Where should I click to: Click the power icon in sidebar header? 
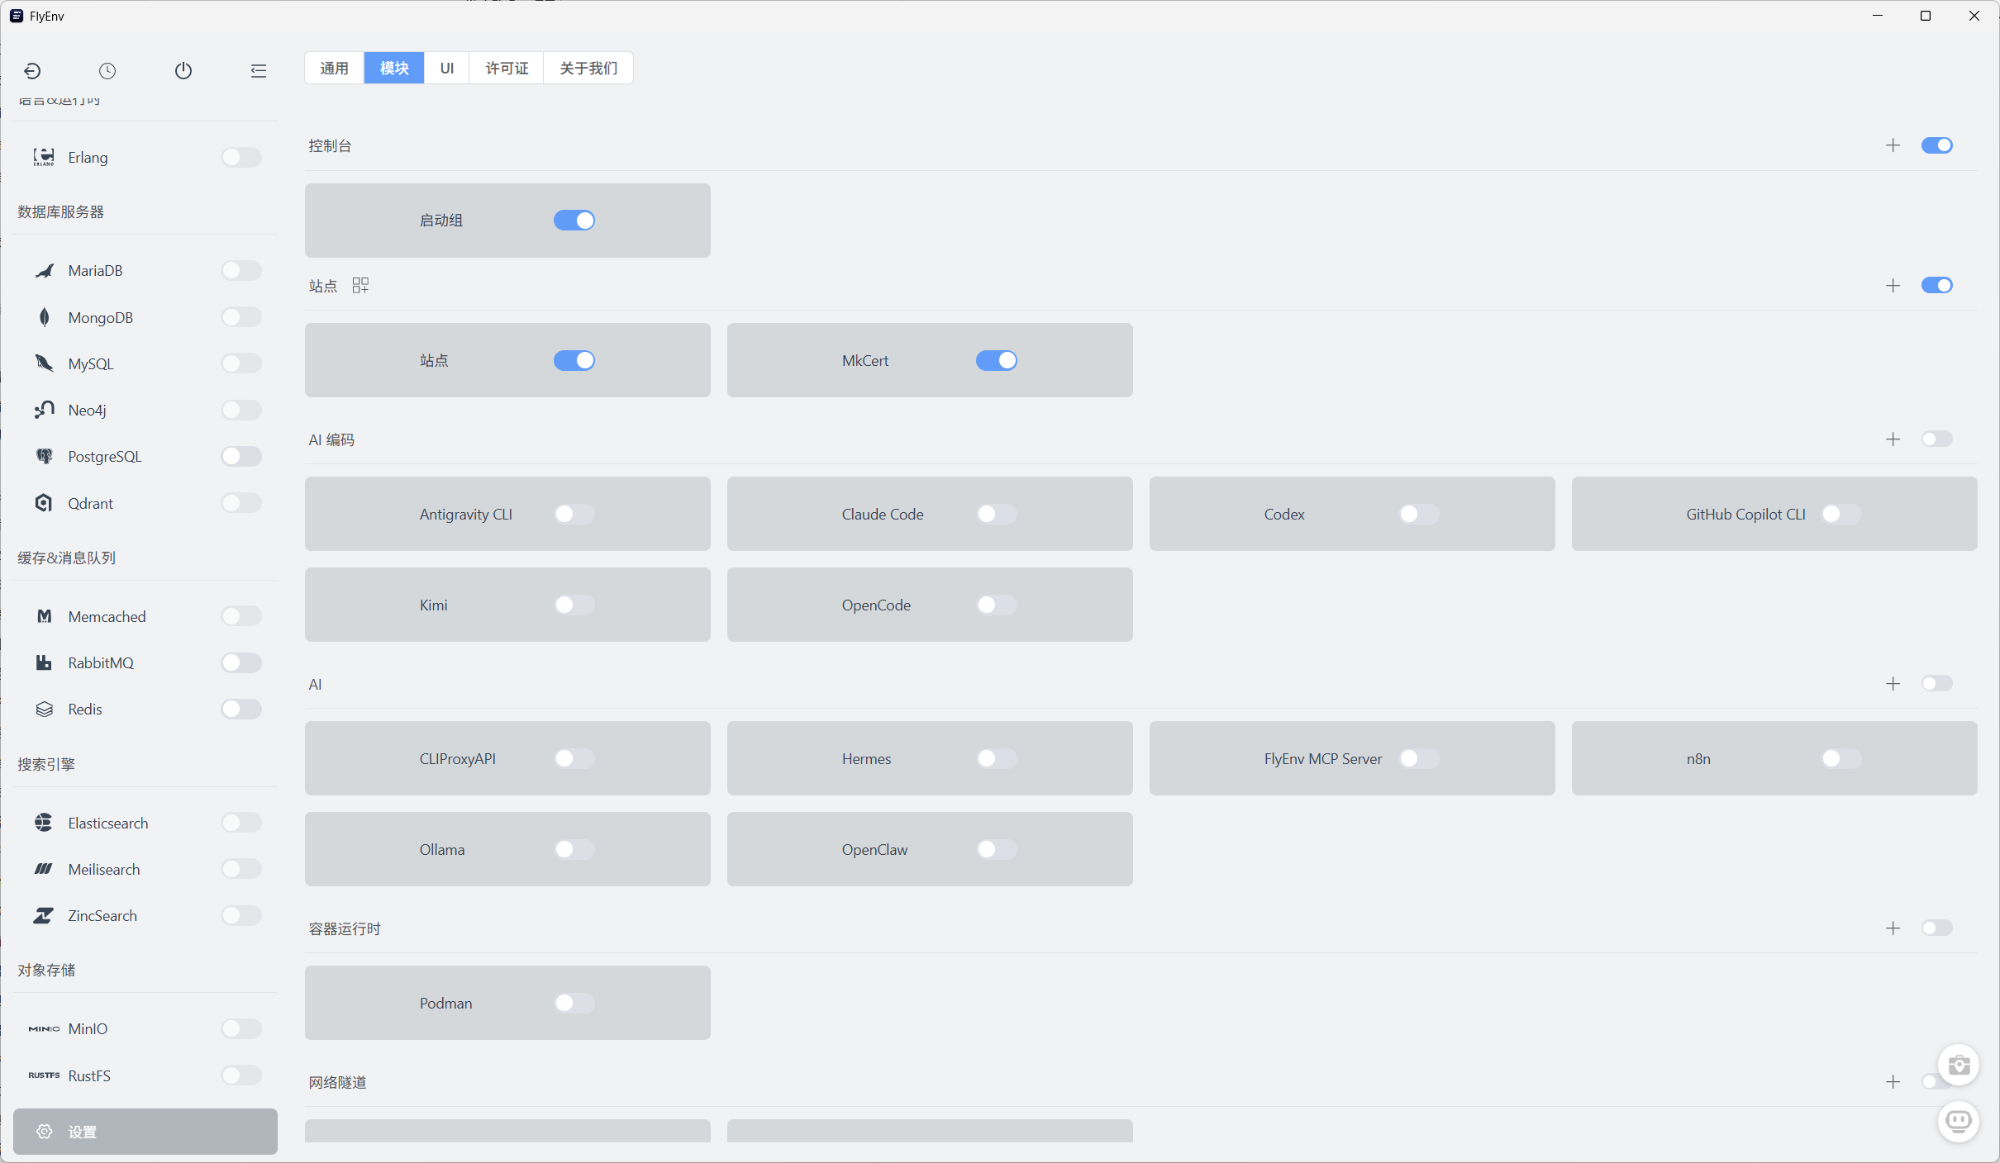[183, 71]
